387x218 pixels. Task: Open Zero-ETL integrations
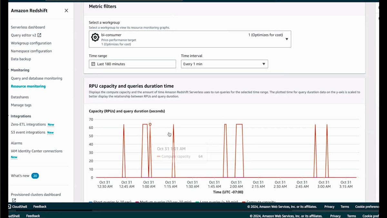(x=28, y=124)
